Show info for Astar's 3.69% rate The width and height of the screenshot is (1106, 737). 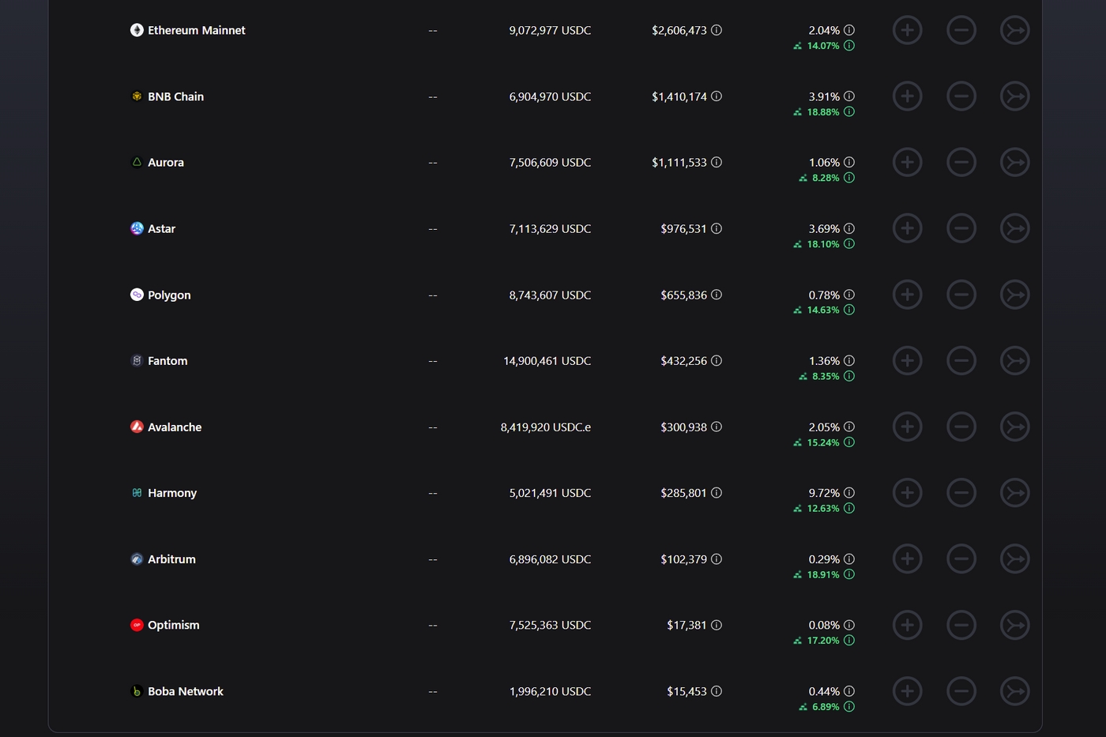849,228
